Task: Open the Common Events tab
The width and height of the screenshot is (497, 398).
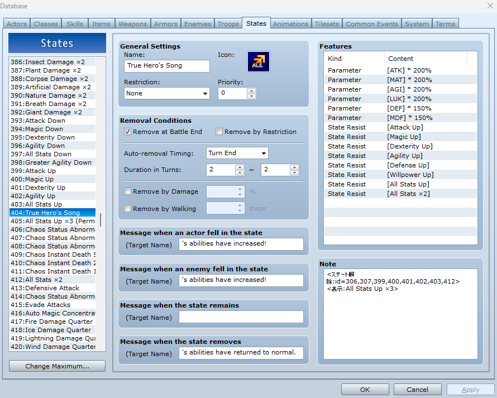Action: [x=372, y=24]
